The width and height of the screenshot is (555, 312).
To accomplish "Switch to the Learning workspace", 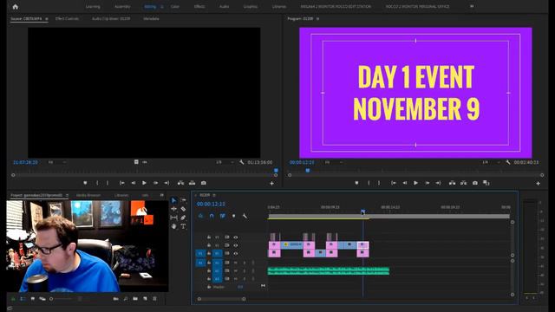I will click(x=93, y=6).
